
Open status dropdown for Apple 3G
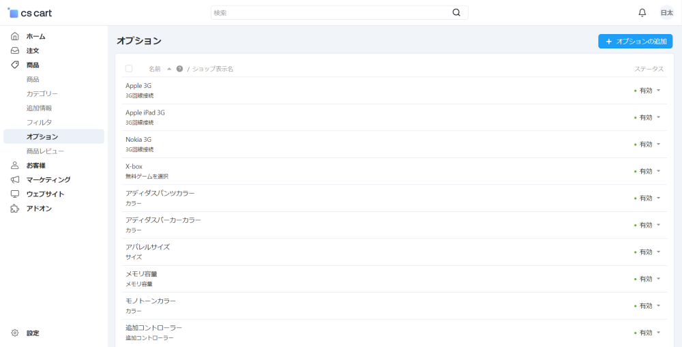[x=647, y=91]
